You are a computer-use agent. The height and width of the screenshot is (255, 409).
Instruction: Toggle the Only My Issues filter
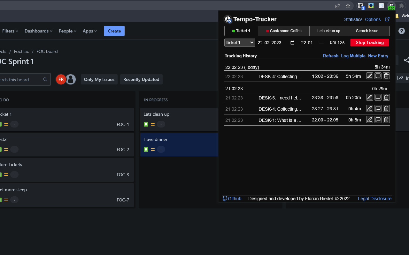point(99,79)
